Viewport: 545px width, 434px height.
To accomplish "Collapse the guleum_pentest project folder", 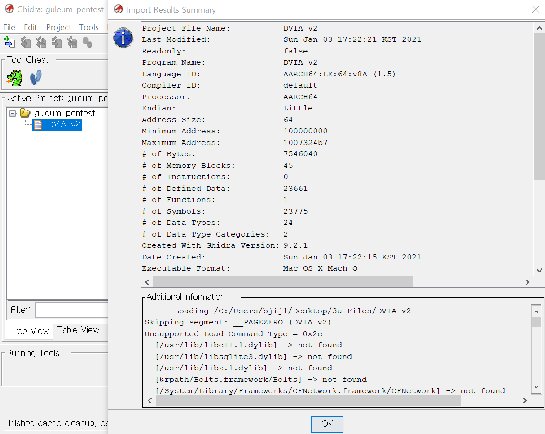I will 12,113.
